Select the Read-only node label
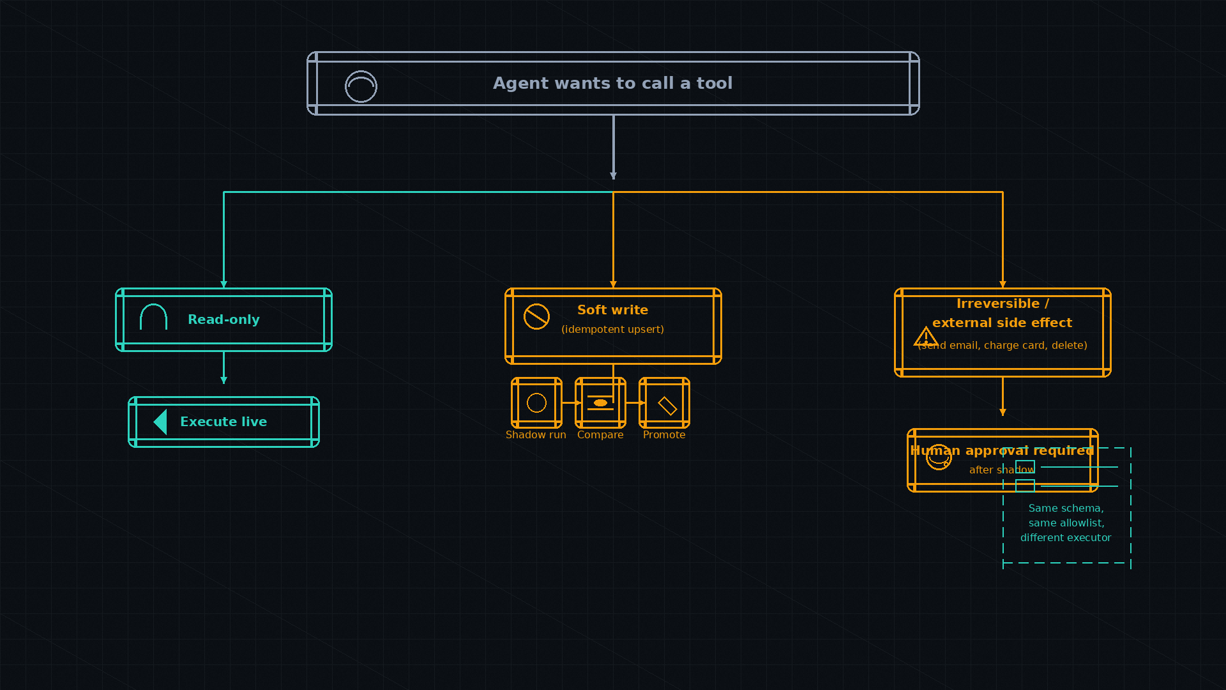This screenshot has width=1226, height=690. click(223, 319)
